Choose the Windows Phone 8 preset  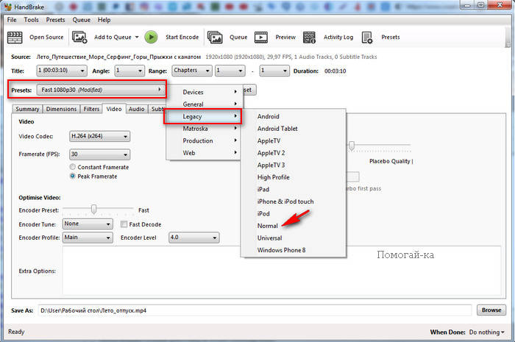tap(294, 250)
